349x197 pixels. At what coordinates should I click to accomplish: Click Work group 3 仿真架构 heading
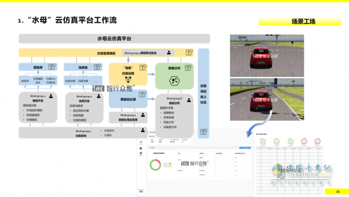pos(83,133)
